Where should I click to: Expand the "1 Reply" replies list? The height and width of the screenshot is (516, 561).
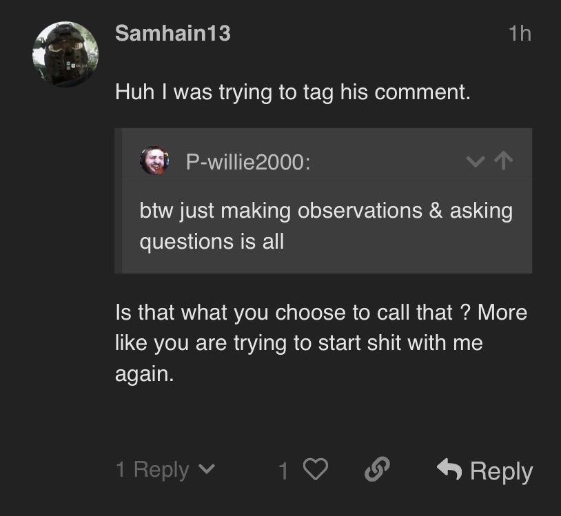[x=152, y=470]
